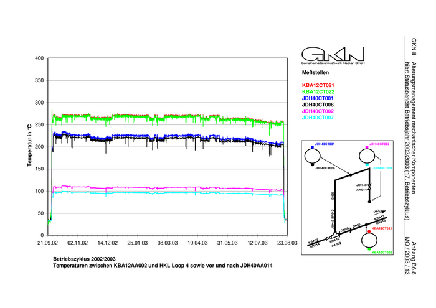This screenshot has height=308, width=436.
Task: Click the Meßstellen legend heading
Action: [315, 73]
